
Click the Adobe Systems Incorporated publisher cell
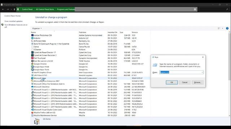(x=91, y=35)
